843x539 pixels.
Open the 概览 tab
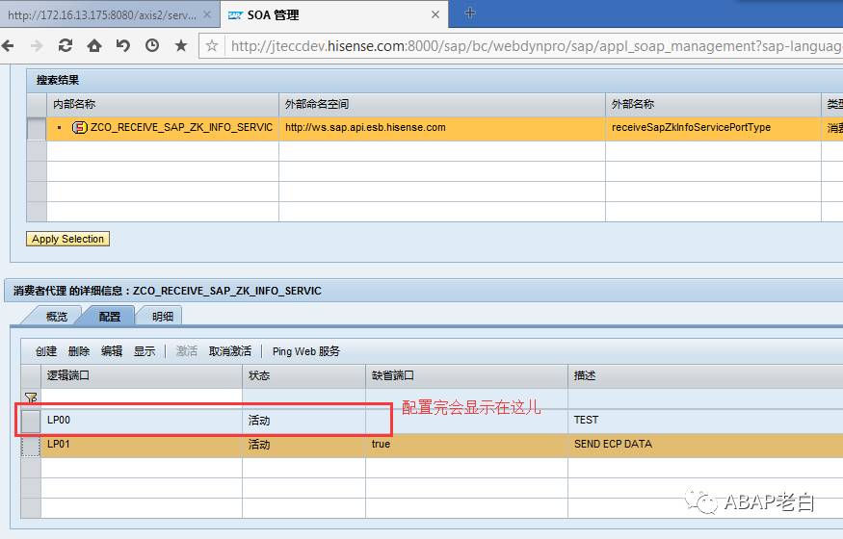click(x=57, y=317)
